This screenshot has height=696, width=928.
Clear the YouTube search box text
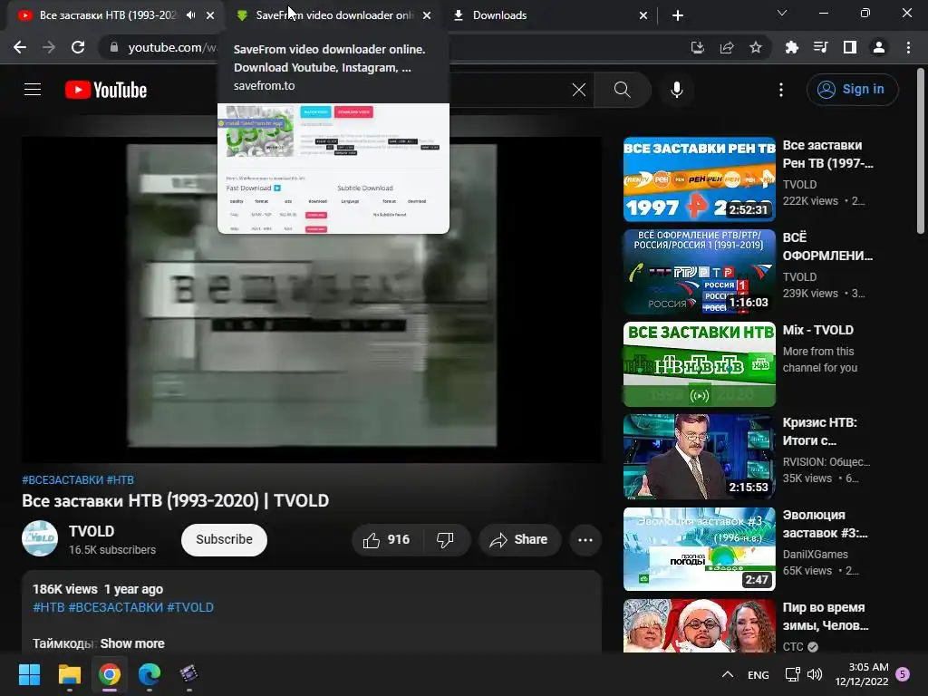579,90
